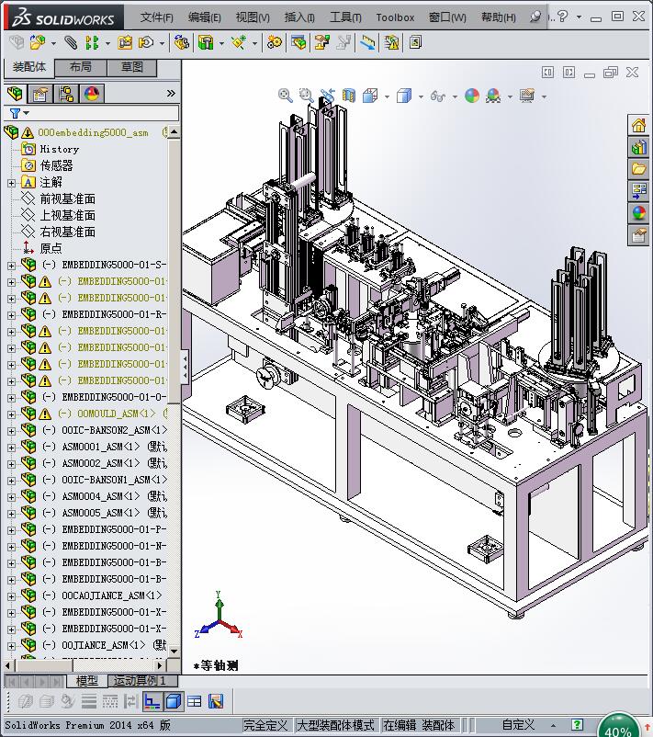Click the Zoom to Area magnifier

coord(307,96)
